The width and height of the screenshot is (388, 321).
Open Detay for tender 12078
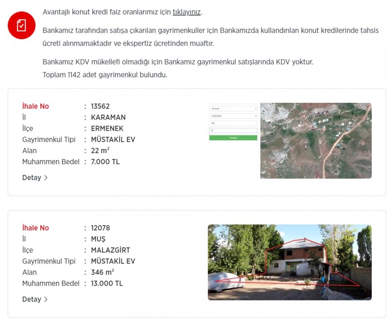(32, 299)
